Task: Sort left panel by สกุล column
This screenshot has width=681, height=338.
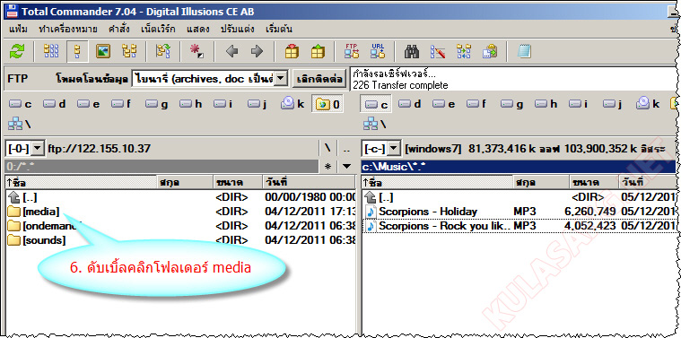Action: click(x=185, y=182)
